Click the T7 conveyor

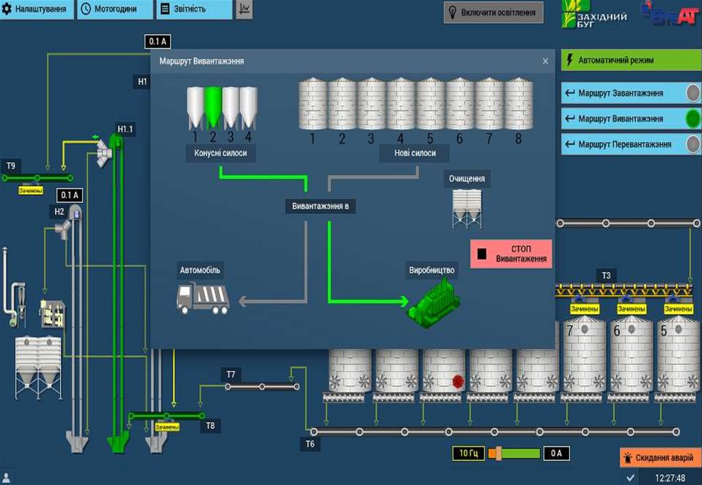coord(262,386)
